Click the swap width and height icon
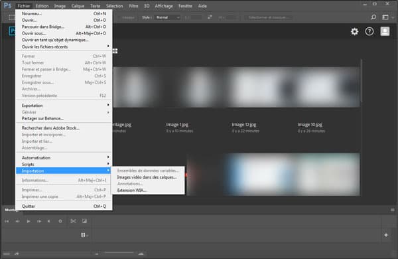398x259 pixels. pyautogui.click(x=210, y=17)
